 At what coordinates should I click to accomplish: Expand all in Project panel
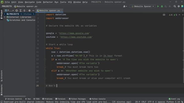pyautogui.click(x=20, y=11)
